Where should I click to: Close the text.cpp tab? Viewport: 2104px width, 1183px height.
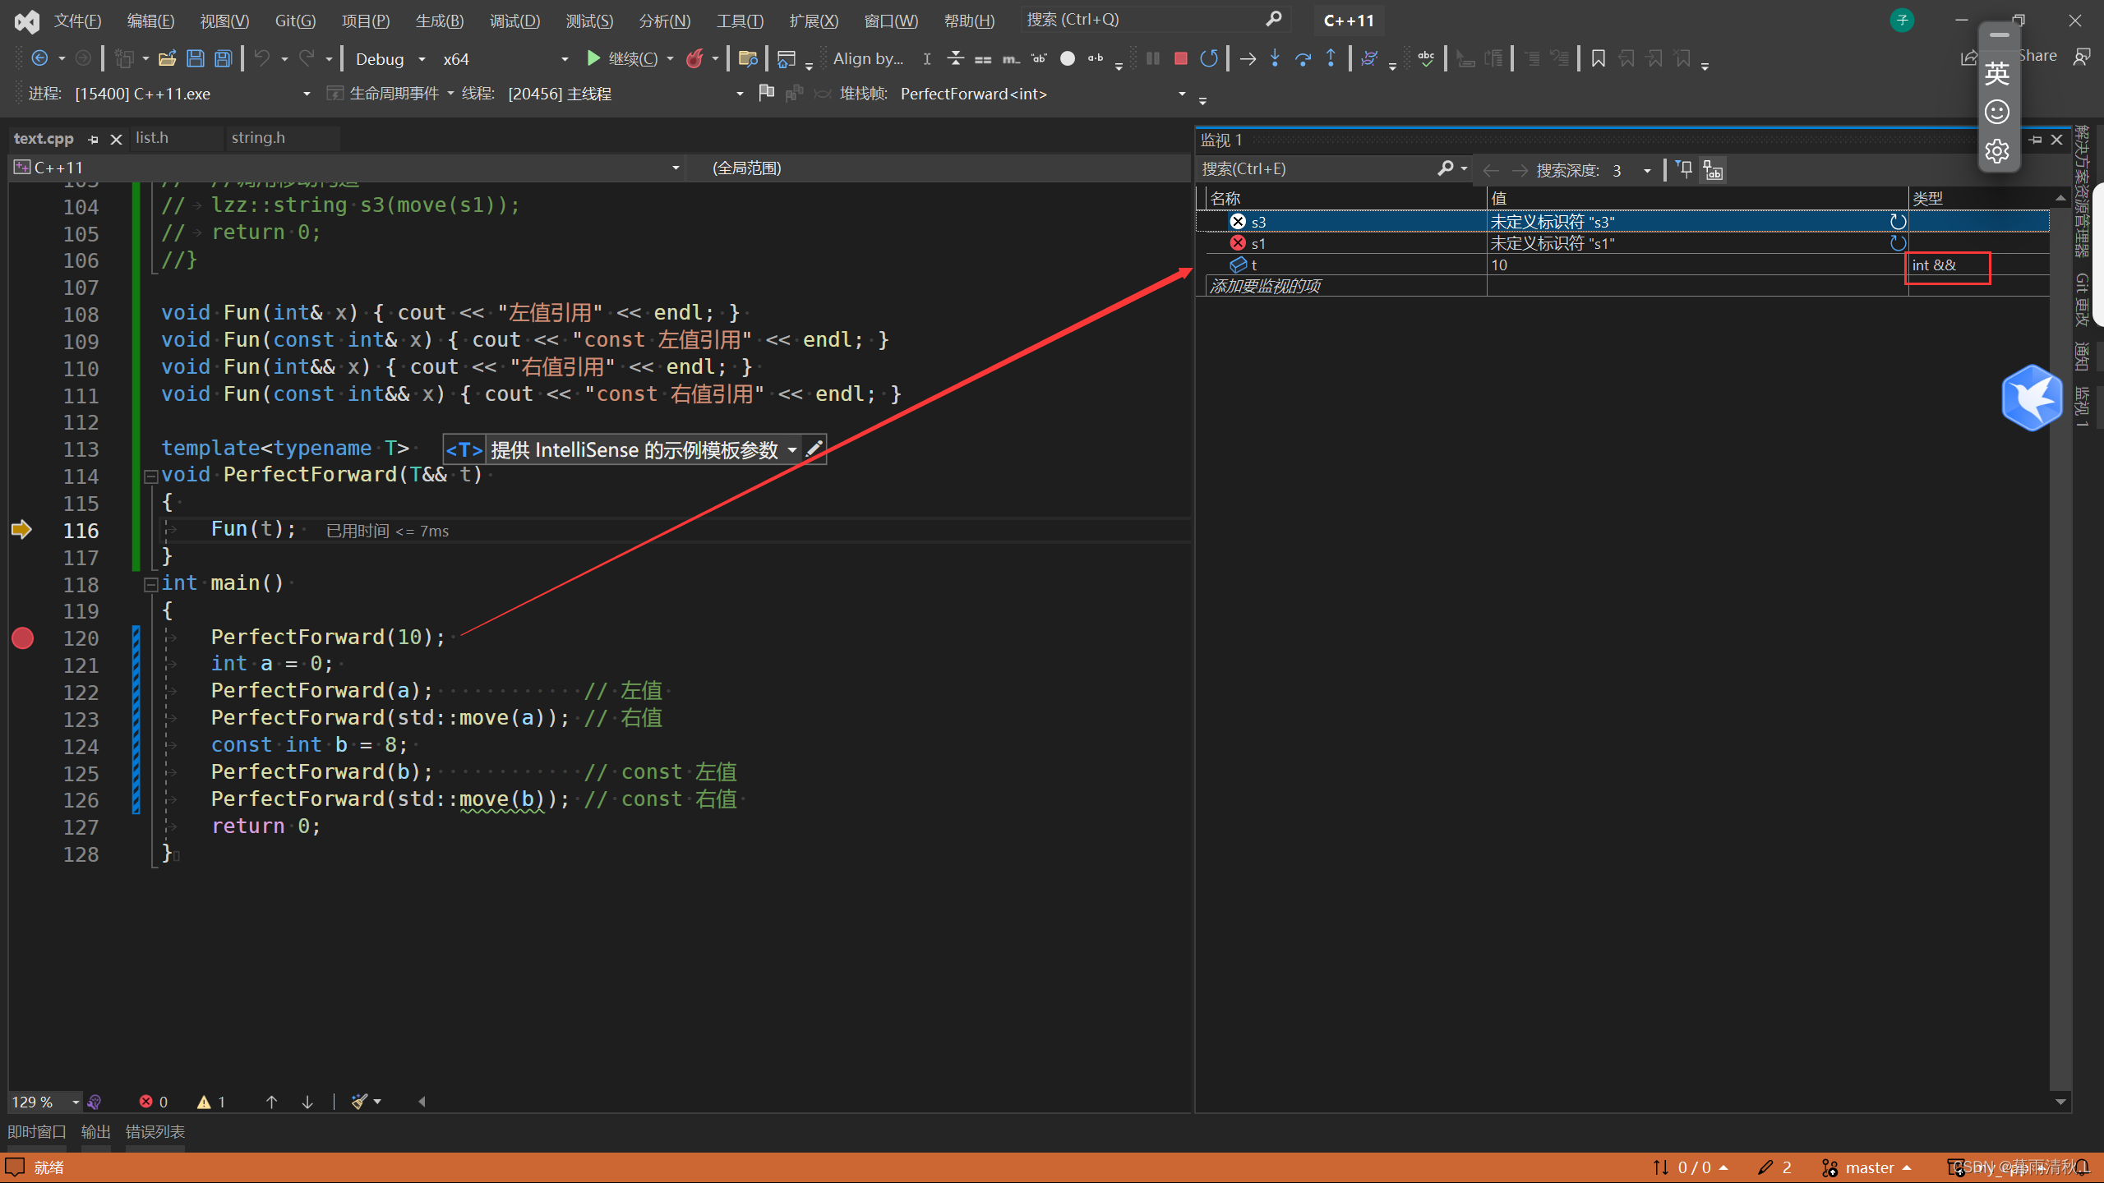(x=116, y=140)
